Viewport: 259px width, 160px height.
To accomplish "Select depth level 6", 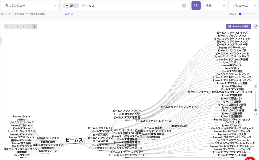I will [x=34, y=26].
